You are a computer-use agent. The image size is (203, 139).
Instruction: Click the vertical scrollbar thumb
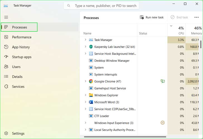(201, 44)
